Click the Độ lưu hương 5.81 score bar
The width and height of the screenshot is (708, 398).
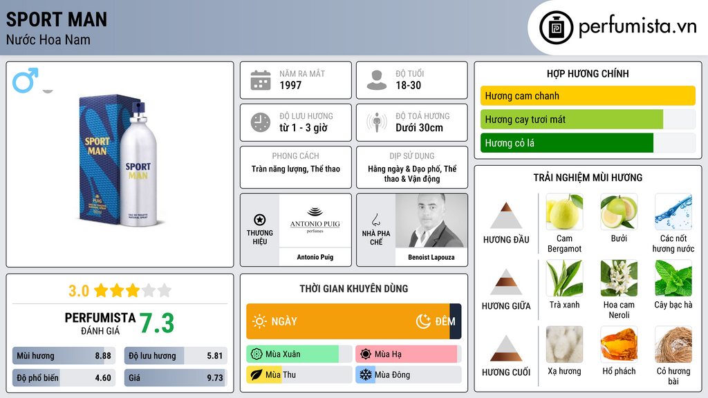click(176, 356)
